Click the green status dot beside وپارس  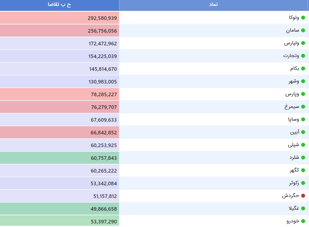tap(303, 94)
